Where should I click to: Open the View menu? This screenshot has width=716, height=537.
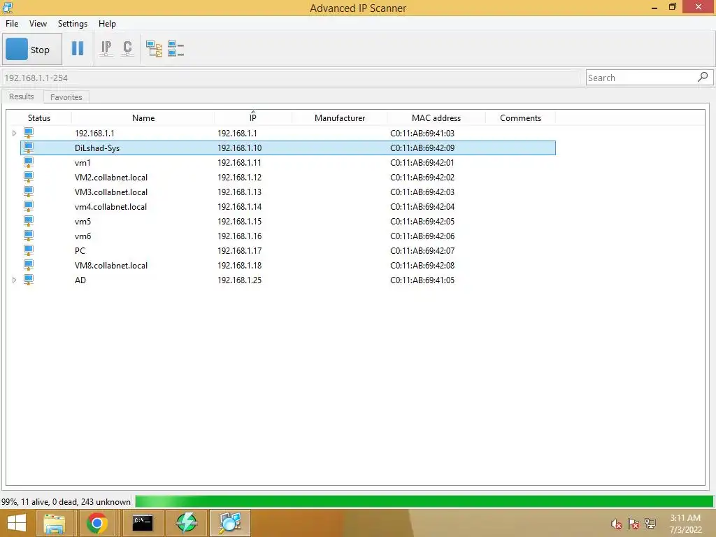[x=38, y=24]
